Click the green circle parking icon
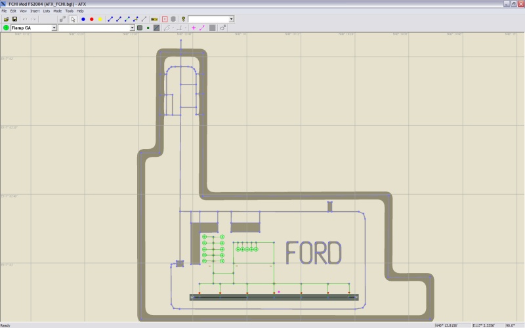This screenshot has width=525, height=328. click(x=6, y=28)
